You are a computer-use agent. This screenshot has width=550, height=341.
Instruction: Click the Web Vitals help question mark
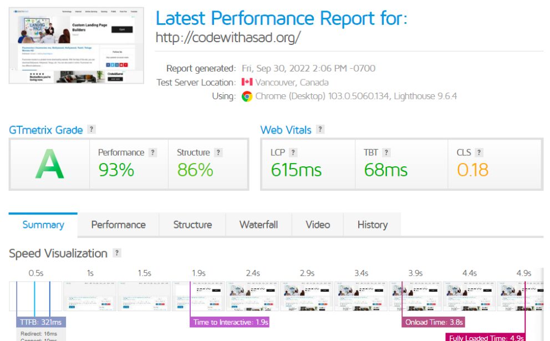(320, 129)
